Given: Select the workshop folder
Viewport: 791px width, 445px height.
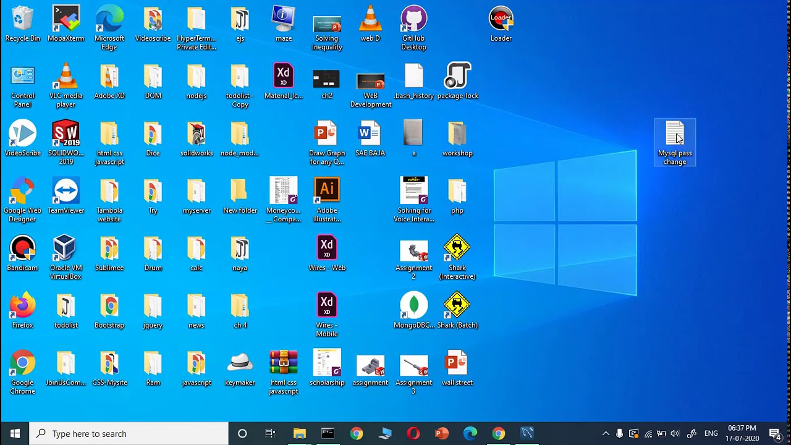Looking at the screenshot, I should 457,139.
